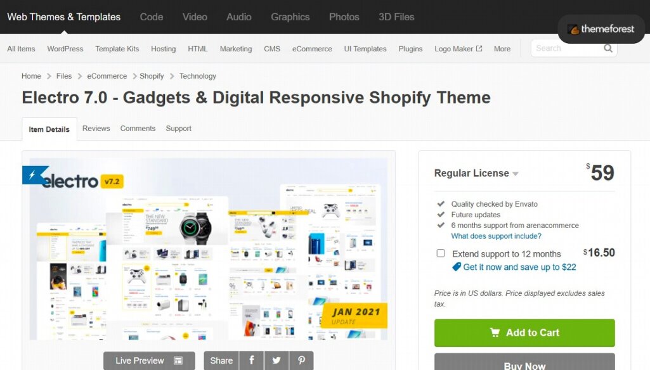Click the themeforest logo
650x370 pixels.
(601, 29)
